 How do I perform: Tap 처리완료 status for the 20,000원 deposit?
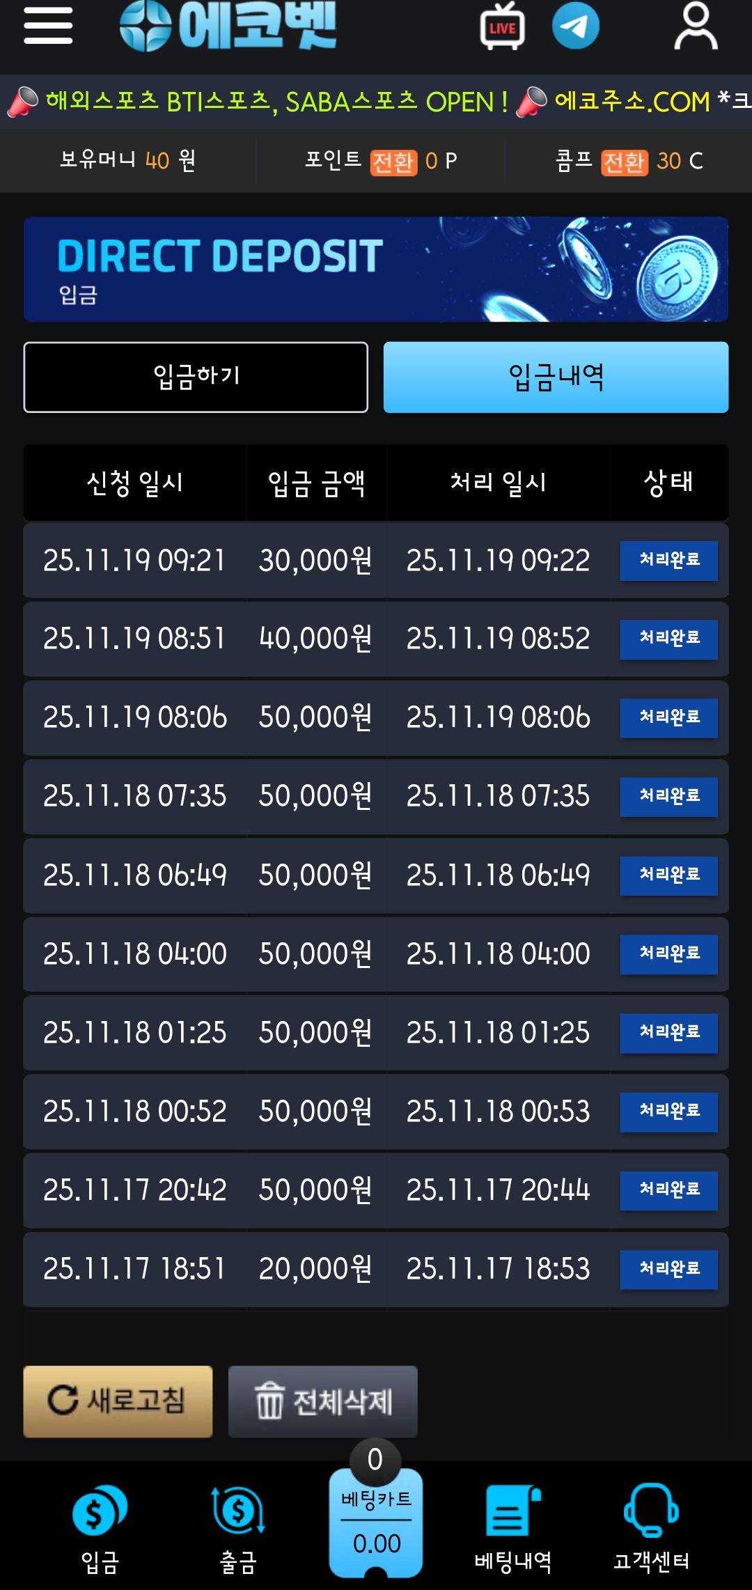coord(668,1268)
